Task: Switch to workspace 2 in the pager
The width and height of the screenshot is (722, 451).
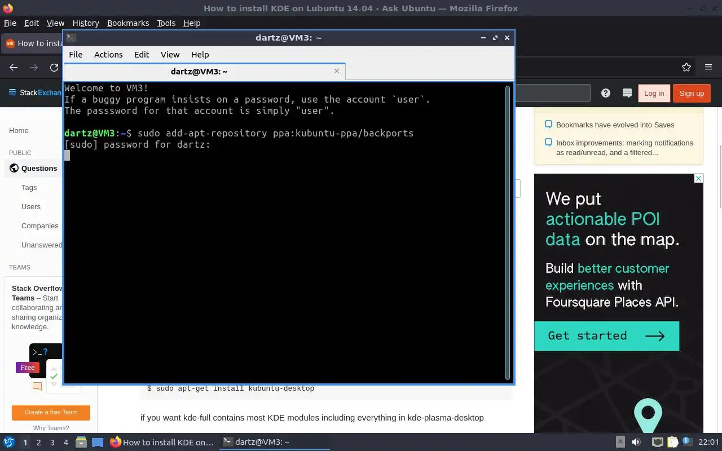Action: tap(38, 443)
